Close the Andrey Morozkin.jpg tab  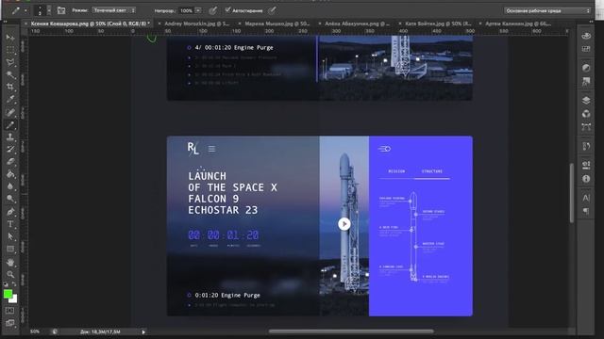coord(159,24)
